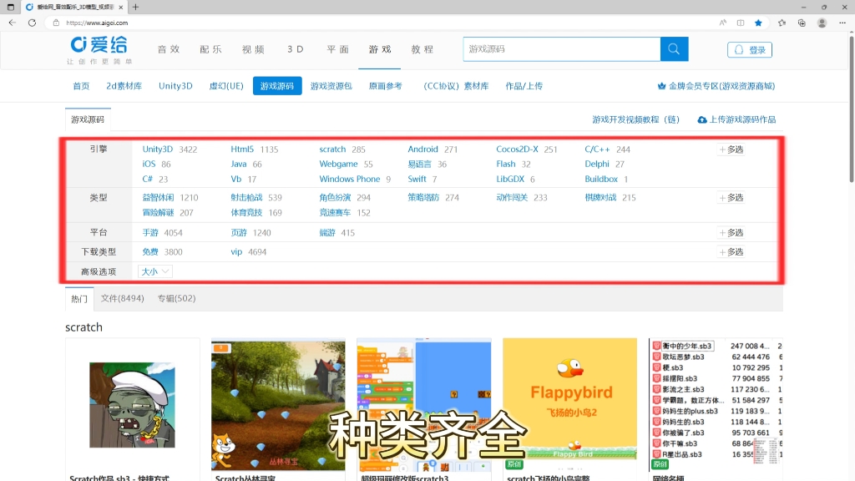The width and height of the screenshot is (855, 481).
Task: Open browser collections icon
Action: point(802,23)
